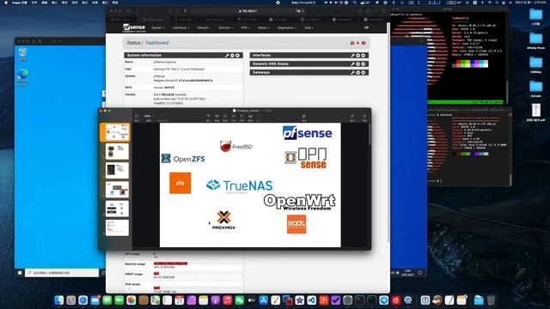
Task: Select the pfsense logo image in Pages
Action: 308,133
